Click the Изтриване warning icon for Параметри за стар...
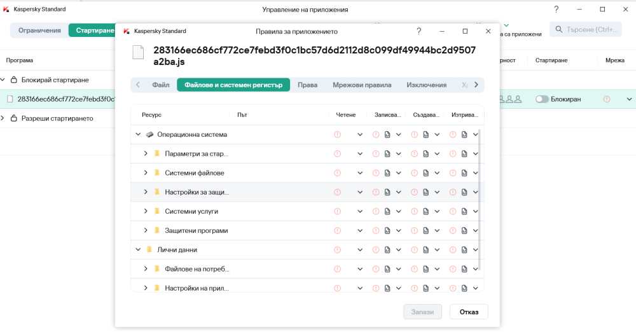636x332 pixels. 453,154
